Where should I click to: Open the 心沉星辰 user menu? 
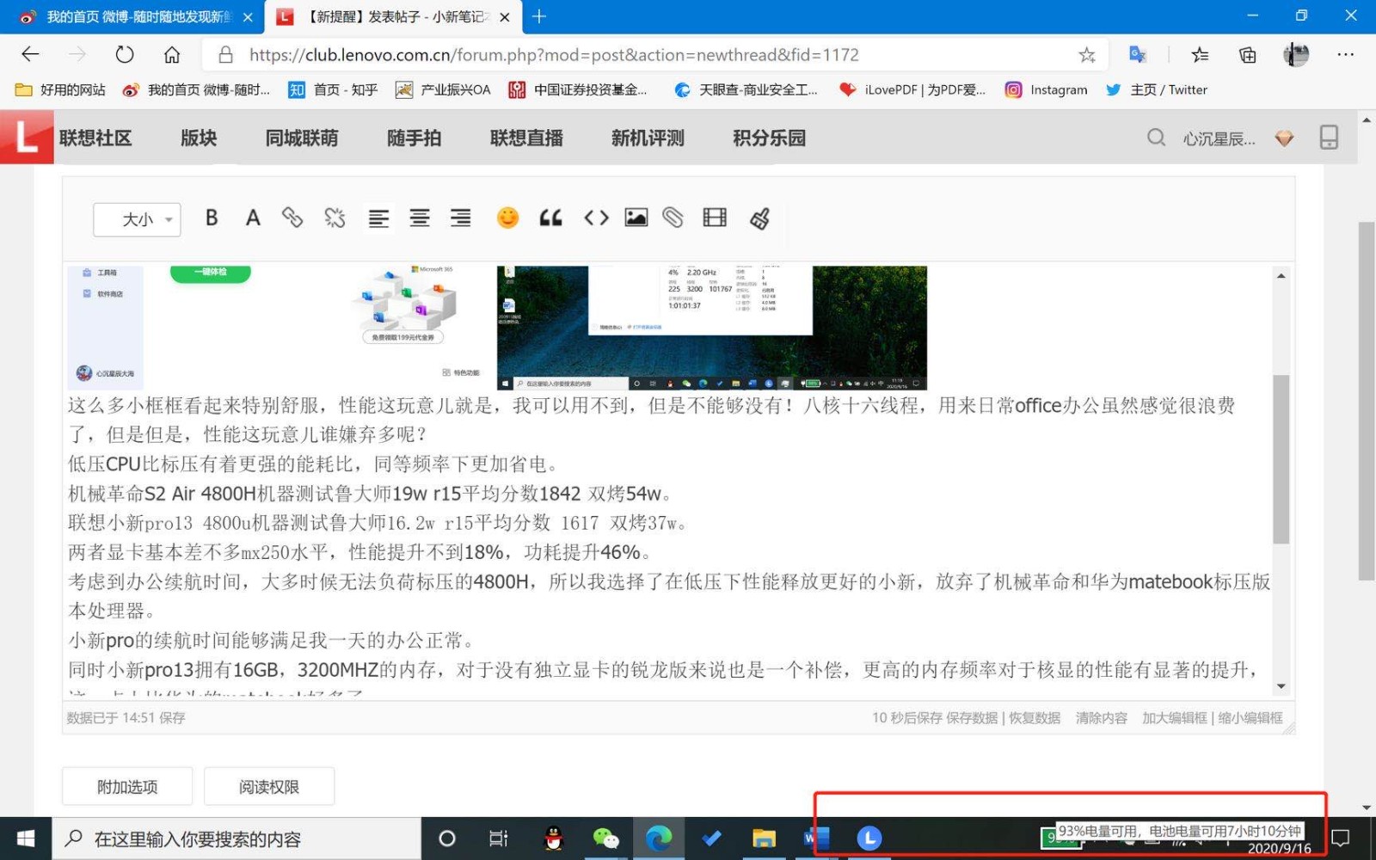1219,138
